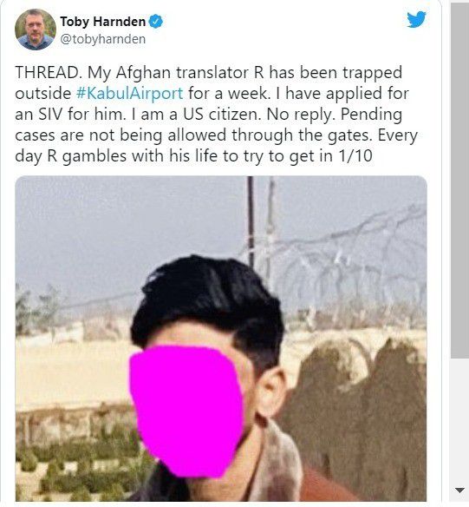Screen dimensions: 469x507
Task: Click the scrollbar track below the thumb
Action: tap(459, 420)
